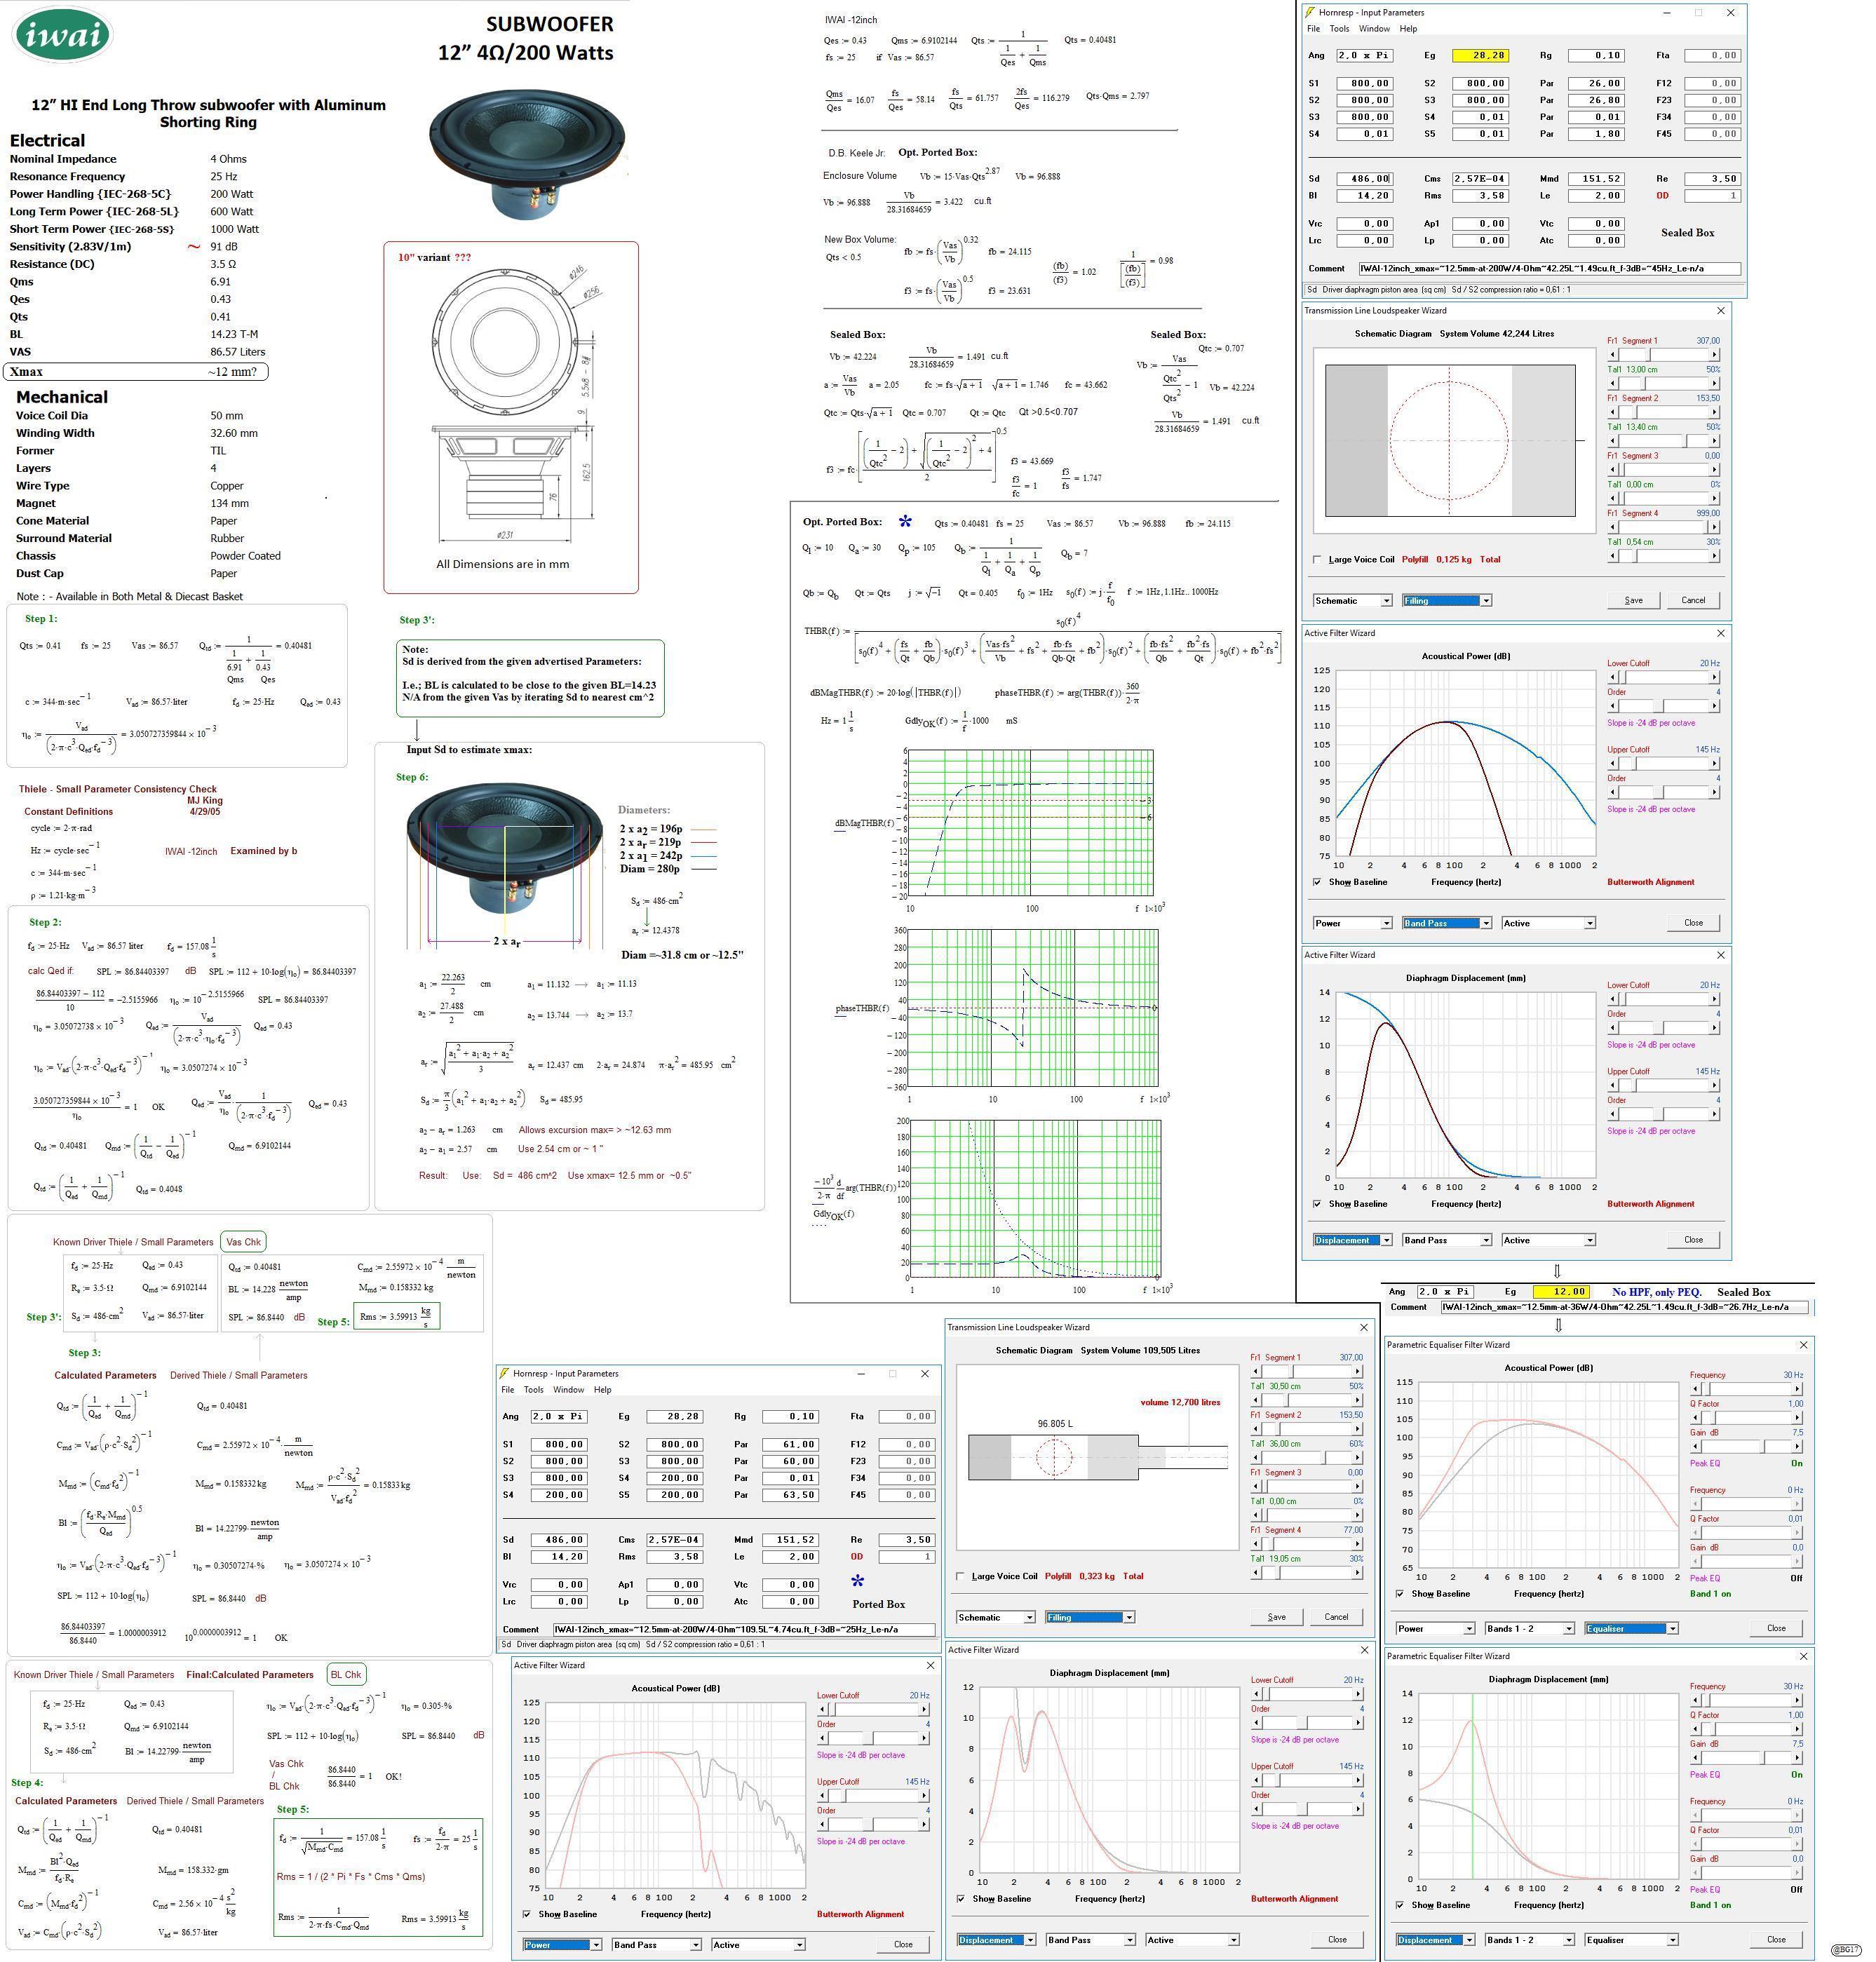Click Frequency 30 Hz right arrow, Equaliser Displacement window
Screen dimensions: 1876x1962
[1798, 1700]
